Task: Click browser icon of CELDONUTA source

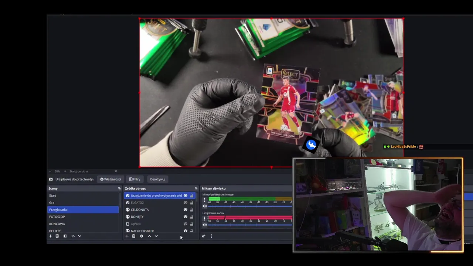Action: tap(128, 209)
